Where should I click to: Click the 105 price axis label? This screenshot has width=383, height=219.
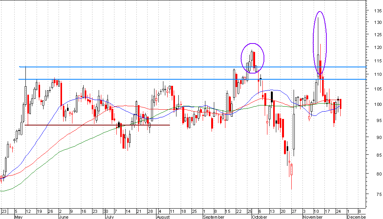[x=377, y=89]
